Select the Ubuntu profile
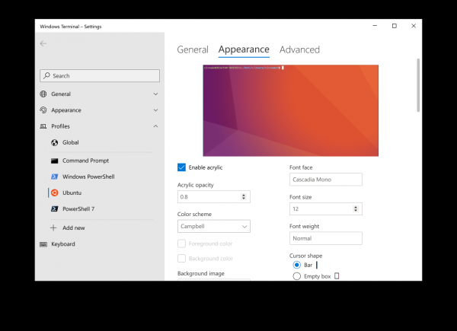Viewport: 457px width, 331px height. click(x=72, y=193)
